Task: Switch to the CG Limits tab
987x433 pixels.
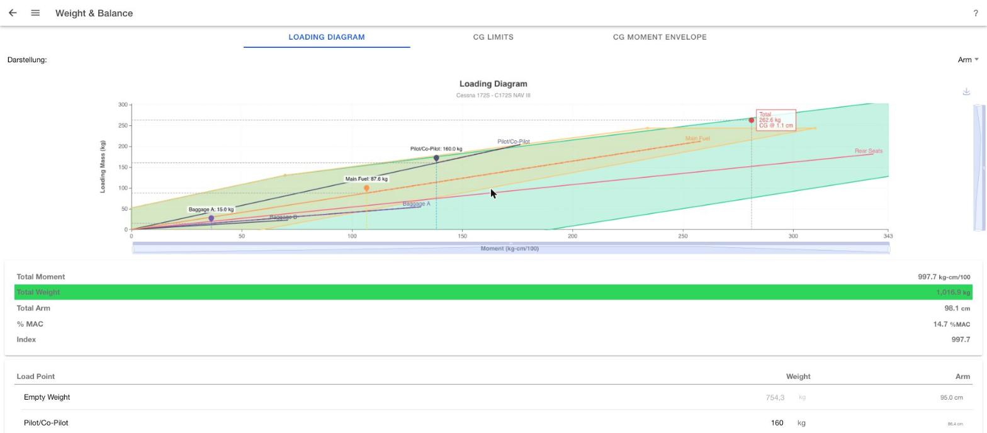Action: [x=493, y=37]
